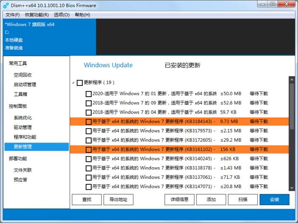Select the Windows 7 旗舰版 x64 image tile
298x223 pixels.
49,37
